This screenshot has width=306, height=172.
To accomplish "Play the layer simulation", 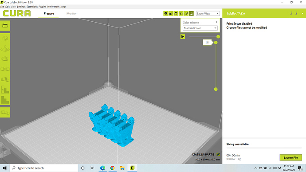I will pos(183,36).
